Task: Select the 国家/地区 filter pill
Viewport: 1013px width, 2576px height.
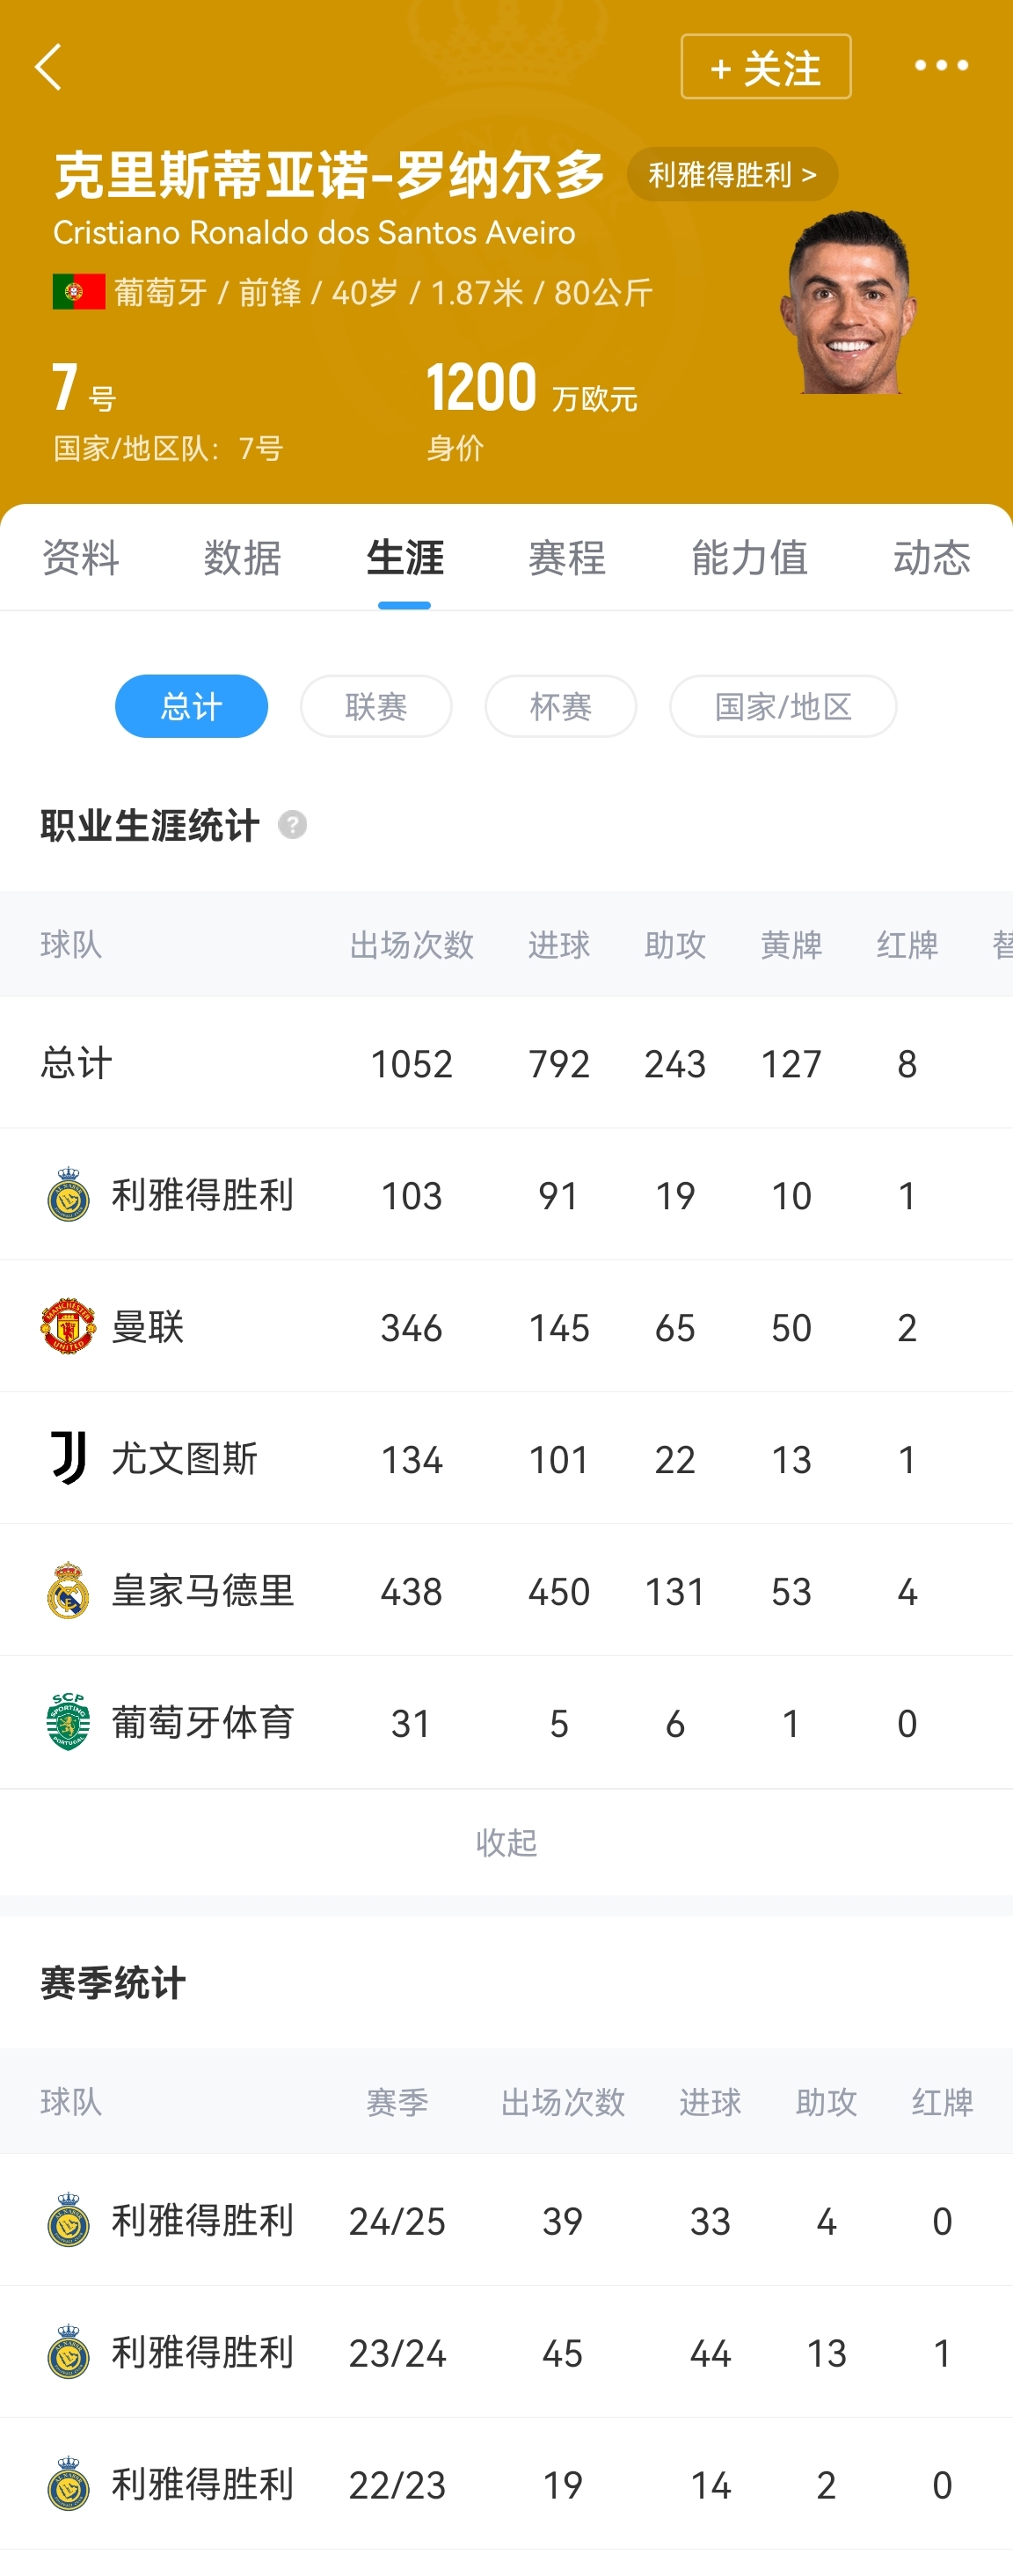Action: coord(783,707)
